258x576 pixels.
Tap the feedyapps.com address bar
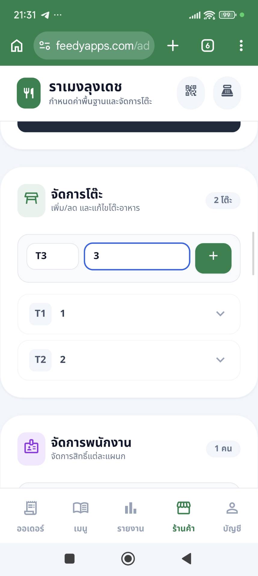pos(94,46)
